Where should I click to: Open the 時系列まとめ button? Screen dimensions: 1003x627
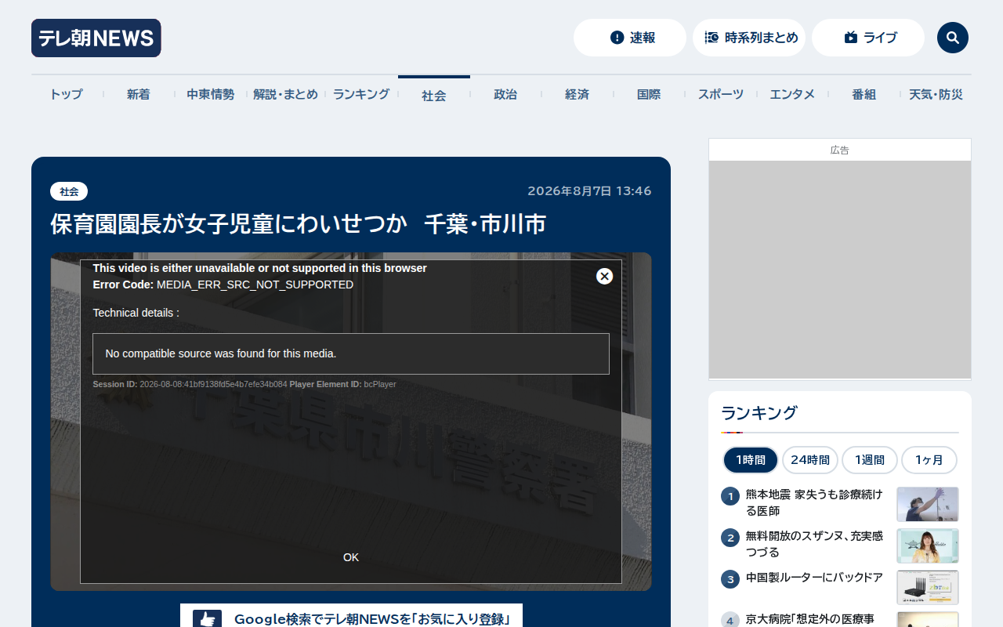[749, 38]
